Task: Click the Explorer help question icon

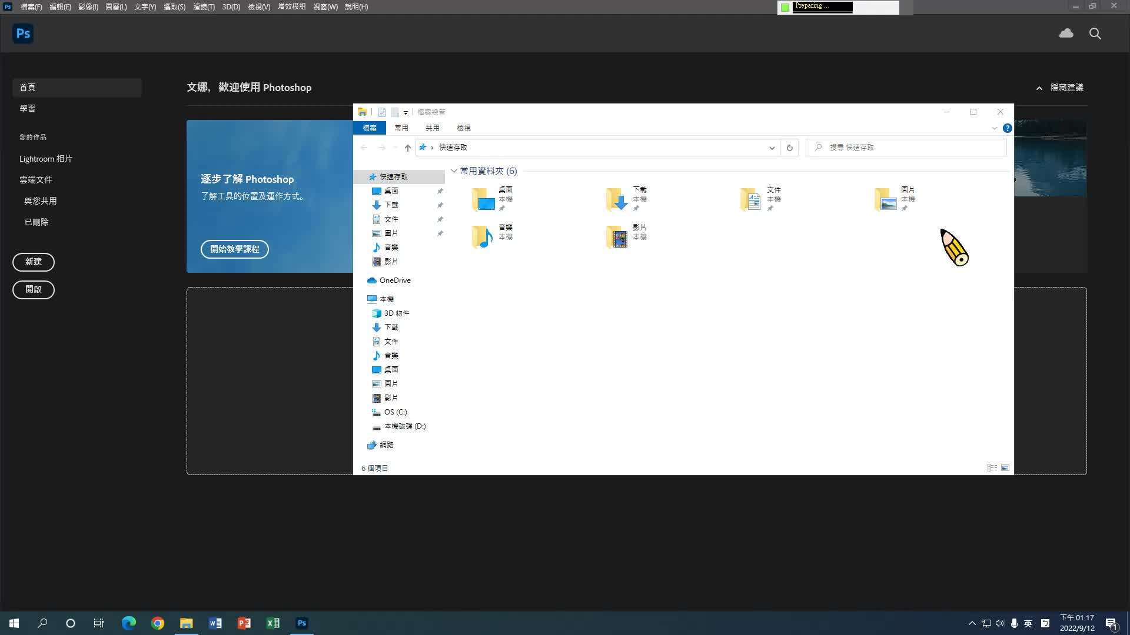Action: pos(1007,128)
